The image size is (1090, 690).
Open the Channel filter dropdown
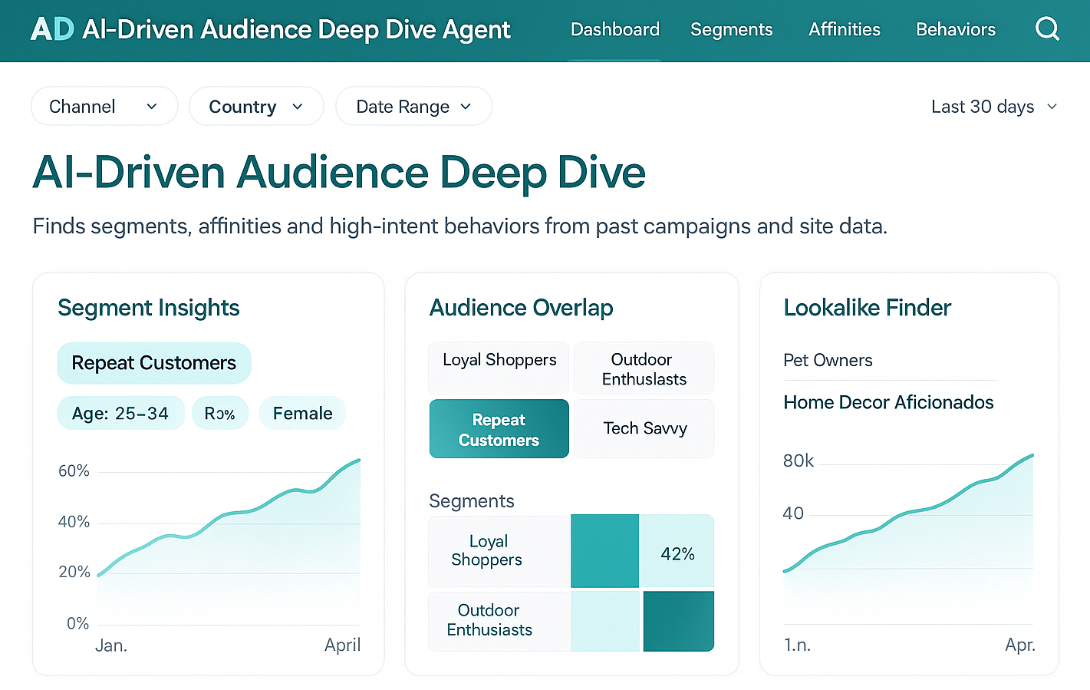click(104, 106)
